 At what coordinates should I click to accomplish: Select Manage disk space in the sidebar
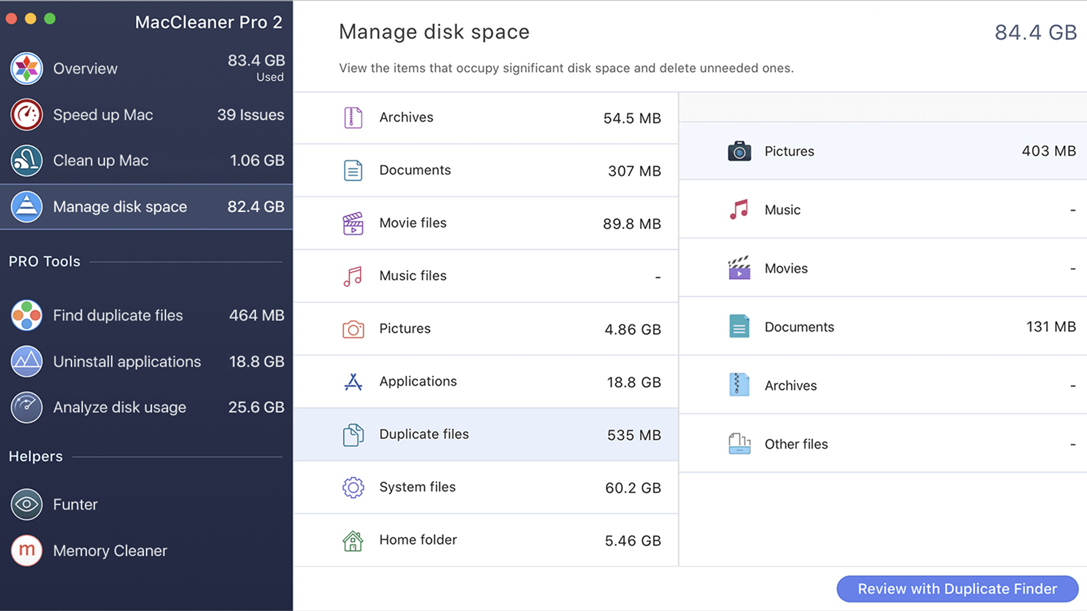pyautogui.click(x=146, y=206)
